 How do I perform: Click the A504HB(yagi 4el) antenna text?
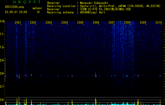point(93,12)
